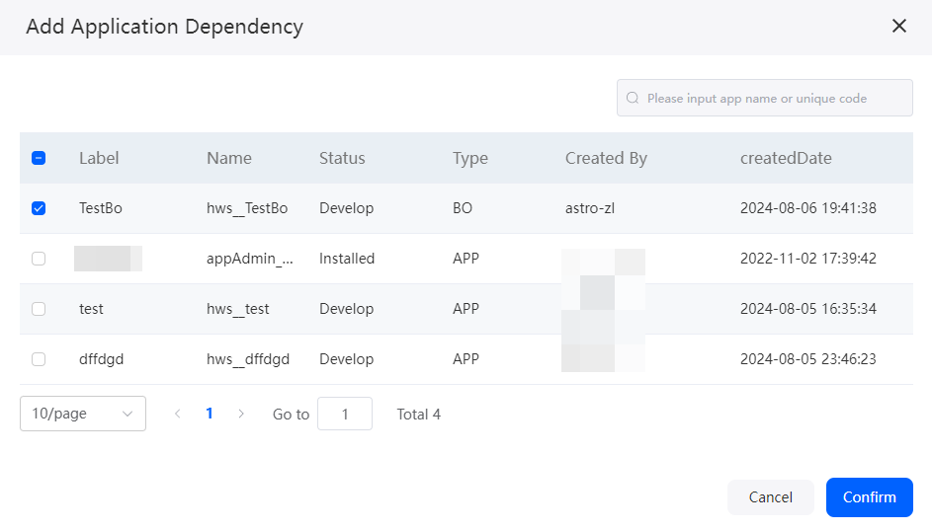
Task: Click the Add Application Dependency title
Action: pos(165,27)
